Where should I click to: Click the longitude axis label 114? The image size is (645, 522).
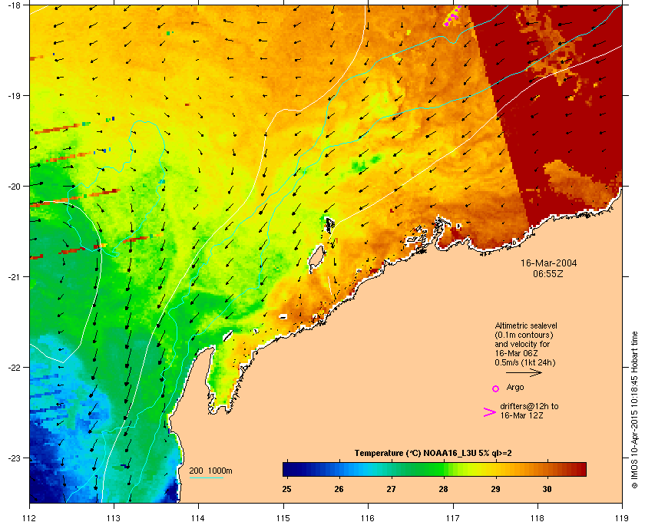pos(199,518)
